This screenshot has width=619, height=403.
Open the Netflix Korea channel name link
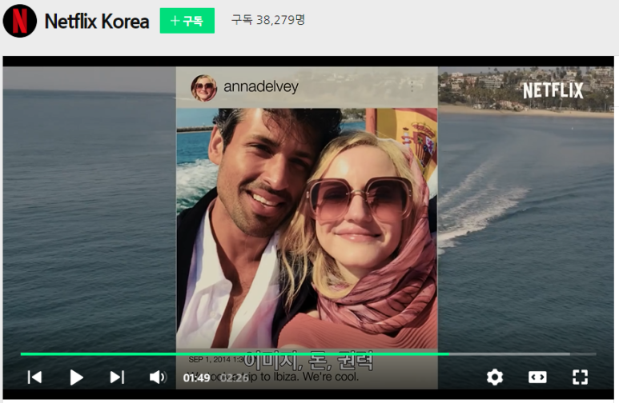tap(97, 21)
